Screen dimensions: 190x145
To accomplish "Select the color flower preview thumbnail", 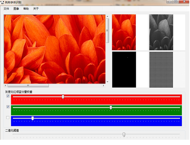I will (124, 32).
